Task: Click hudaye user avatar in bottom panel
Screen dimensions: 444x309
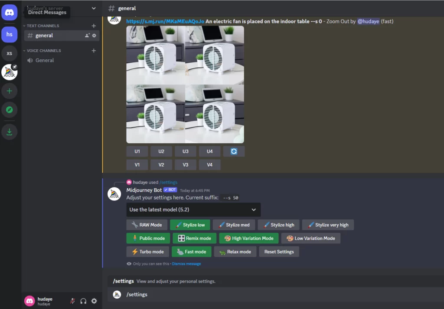Action: [29, 301]
